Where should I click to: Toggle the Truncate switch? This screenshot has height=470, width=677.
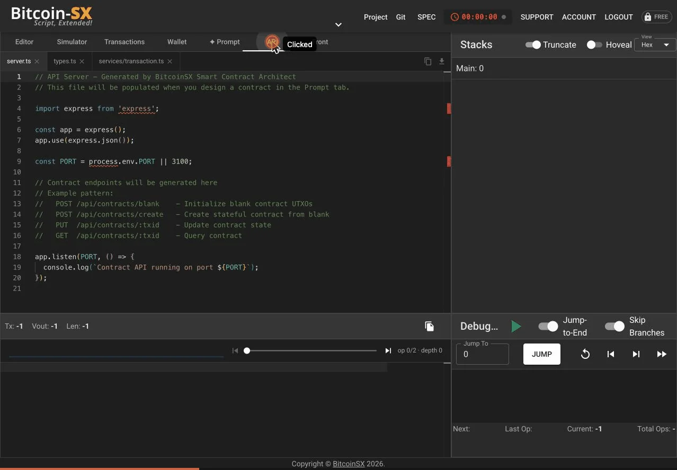coord(533,45)
